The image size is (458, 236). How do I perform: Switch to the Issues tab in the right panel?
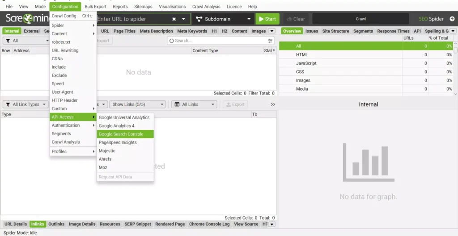click(x=312, y=31)
